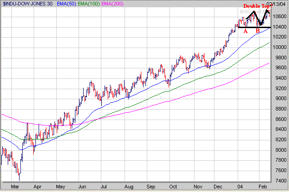
Task: Click the $INDU-DOW JONES 30 chart title
Action: pyautogui.click(x=28, y=4)
